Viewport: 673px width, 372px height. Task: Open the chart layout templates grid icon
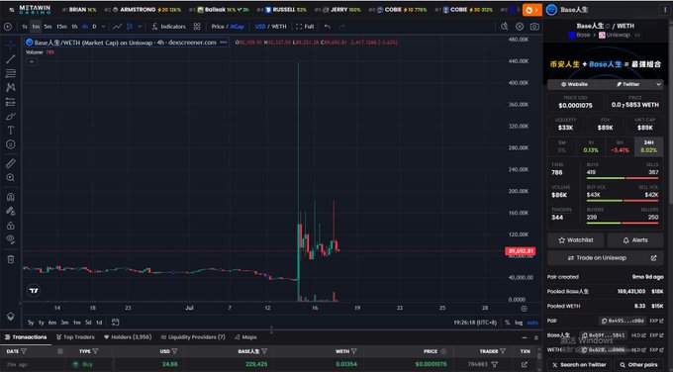click(x=197, y=27)
